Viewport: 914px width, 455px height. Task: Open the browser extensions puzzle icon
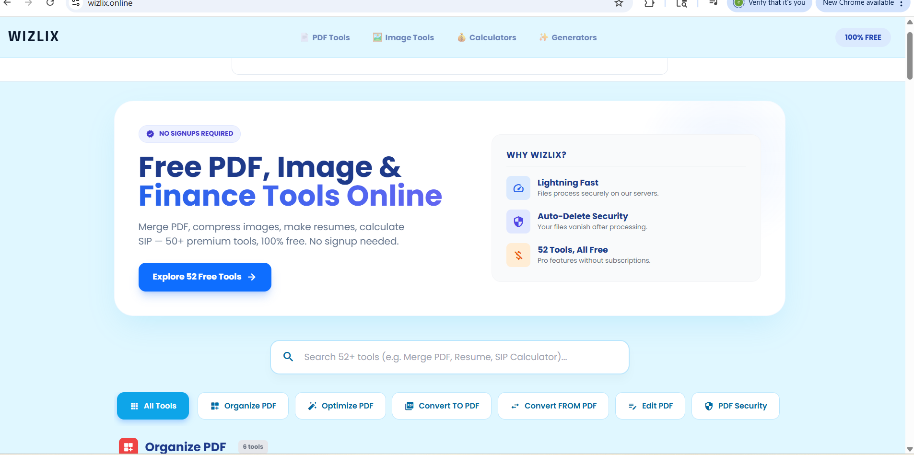click(x=649, y=3)
